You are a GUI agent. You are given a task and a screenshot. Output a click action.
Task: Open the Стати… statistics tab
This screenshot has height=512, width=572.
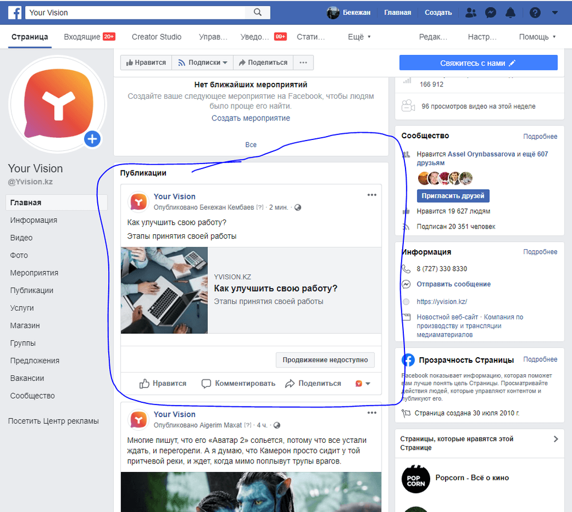tap(311, 37)
